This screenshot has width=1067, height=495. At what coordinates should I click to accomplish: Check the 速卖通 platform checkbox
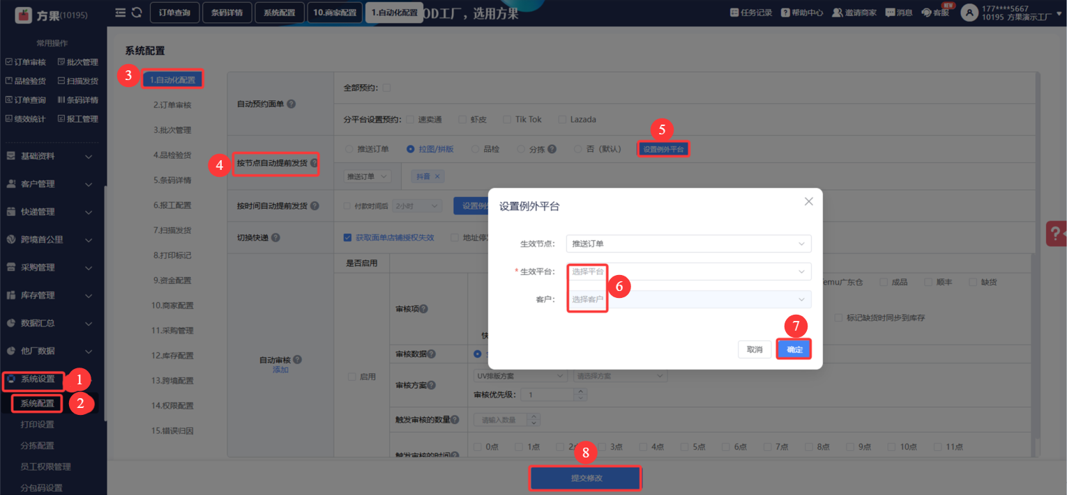click(410, 119)
